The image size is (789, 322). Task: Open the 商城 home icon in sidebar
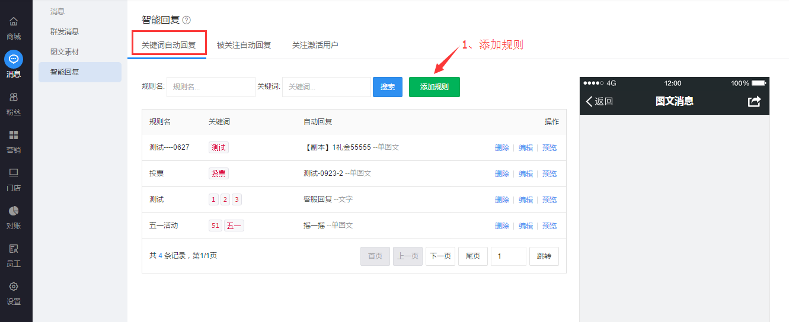coord(14,22)
